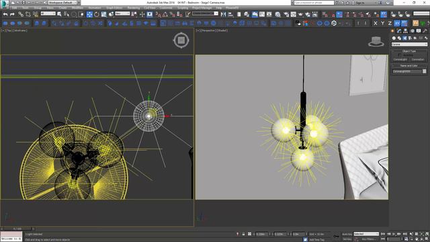Open the Customize menu
The height and width of the screenshot is (242, 430).
(x=166, y=8)
